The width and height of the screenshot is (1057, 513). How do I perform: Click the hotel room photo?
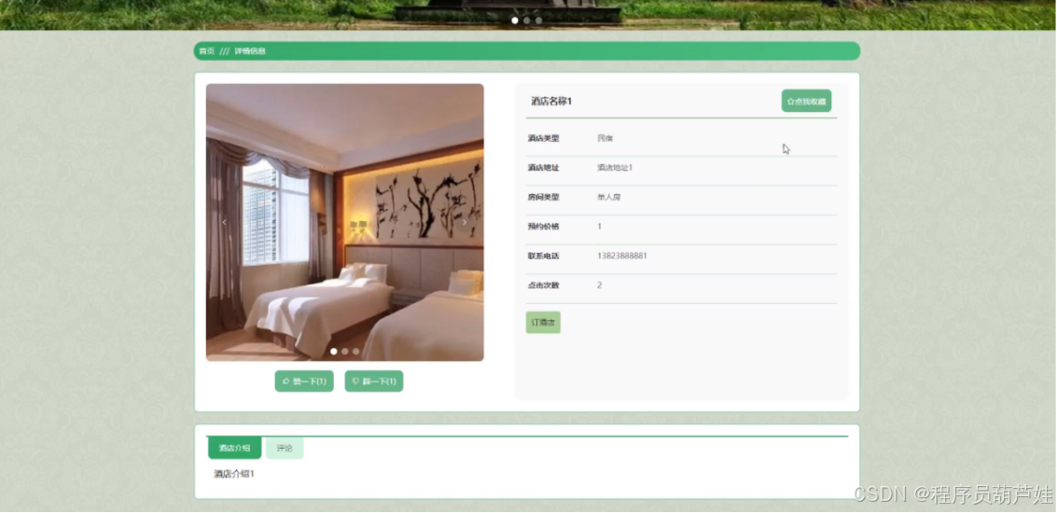point(344,223)
